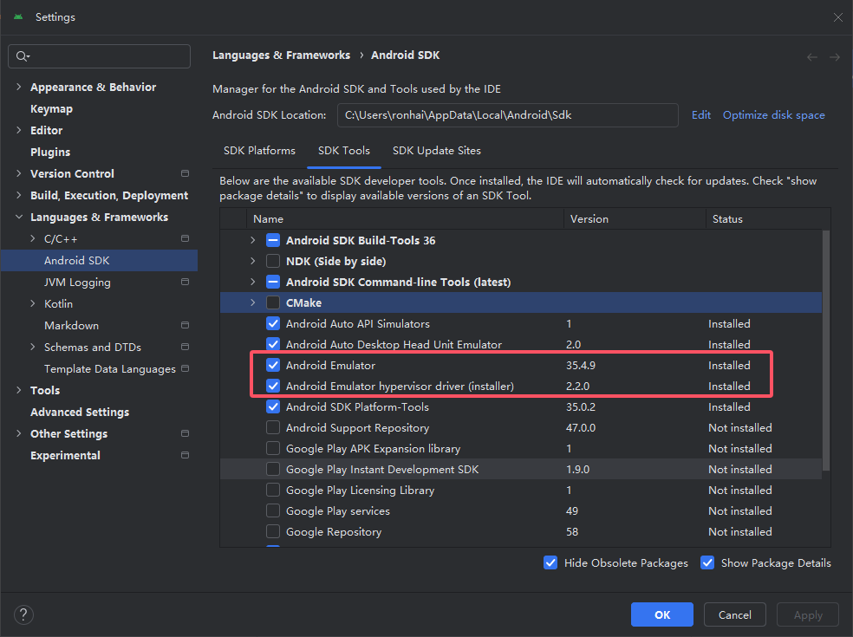
Task: Expand the NDK (Side by side) row
Action: (252, 261)
